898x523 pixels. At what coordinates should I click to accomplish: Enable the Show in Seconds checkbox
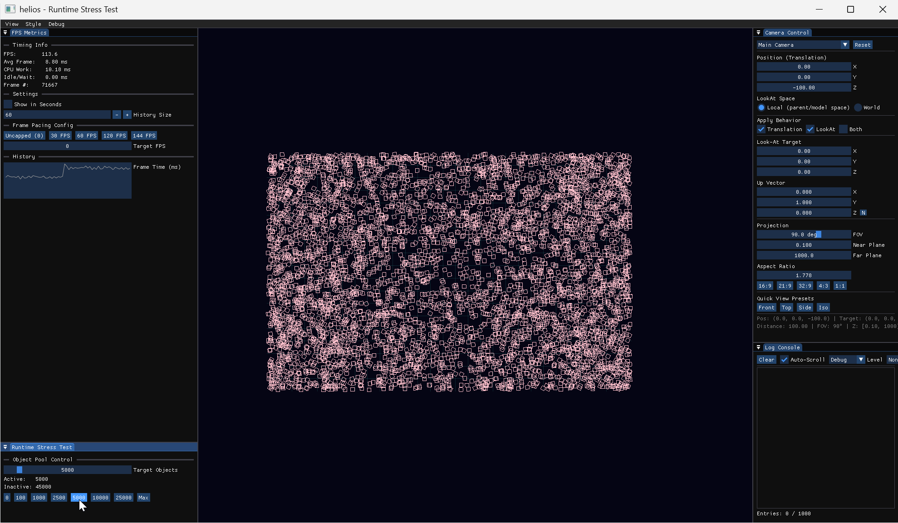pos(8,104)
